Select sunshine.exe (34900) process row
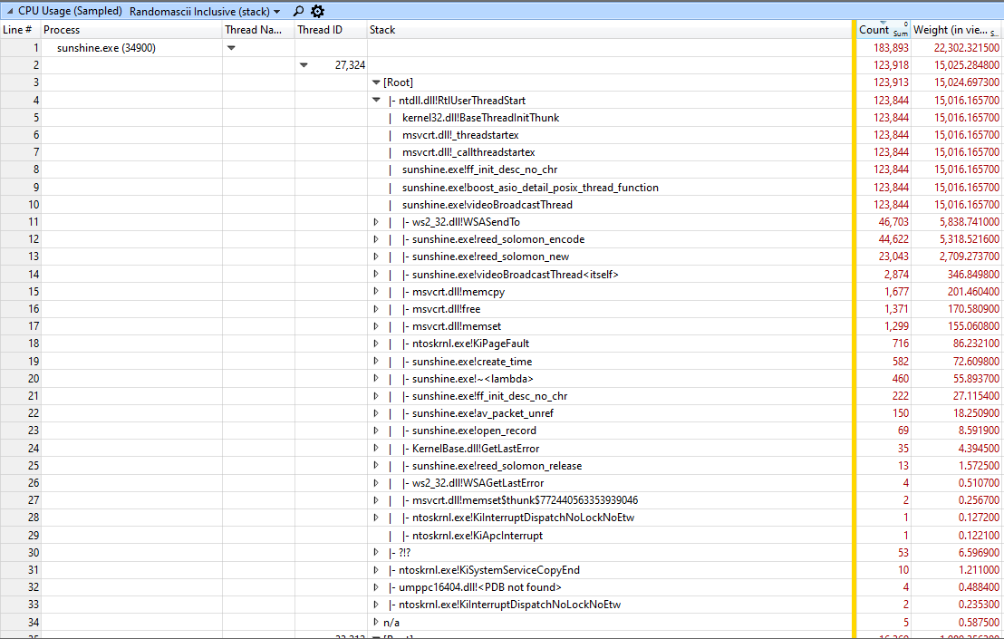Viewport: 1004px width, 639px height. coord(106,48)
